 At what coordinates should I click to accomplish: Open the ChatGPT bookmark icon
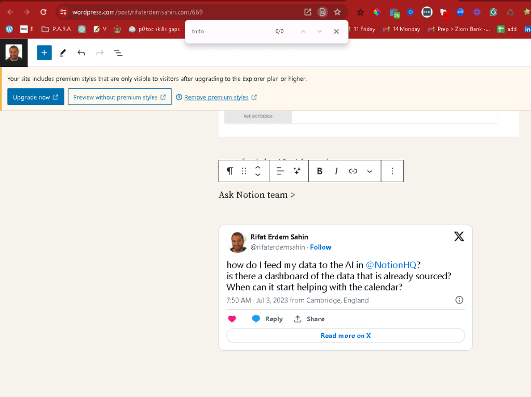click(81, 29)
